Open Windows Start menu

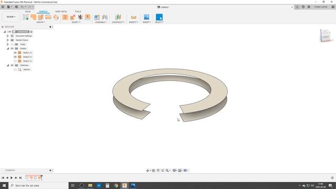4,185
